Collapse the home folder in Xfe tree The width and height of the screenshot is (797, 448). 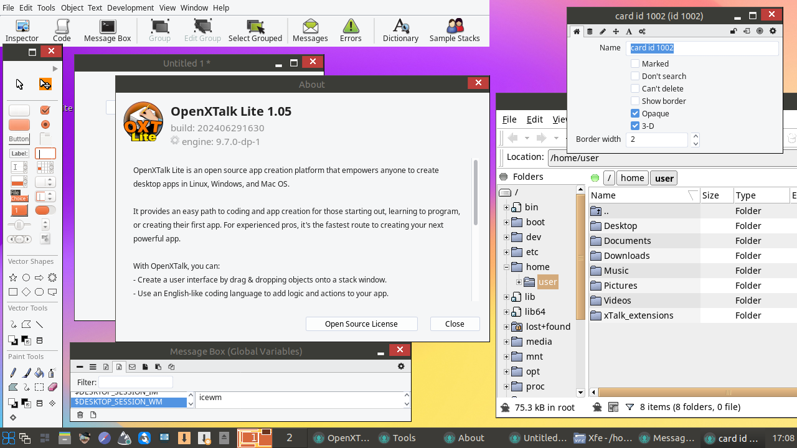pos(506,267)
